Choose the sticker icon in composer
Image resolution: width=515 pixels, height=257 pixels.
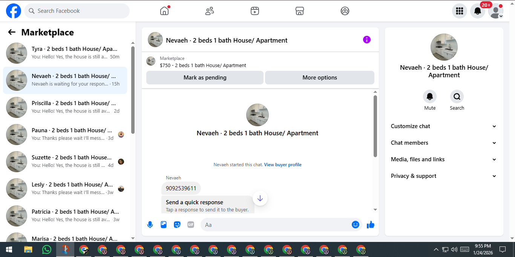tap(177, 225)
